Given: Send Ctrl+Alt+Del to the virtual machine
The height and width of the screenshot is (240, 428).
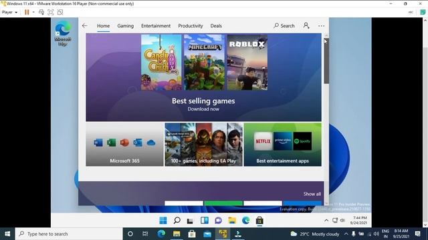Looking at the screenshot, I should click(41, 12).
